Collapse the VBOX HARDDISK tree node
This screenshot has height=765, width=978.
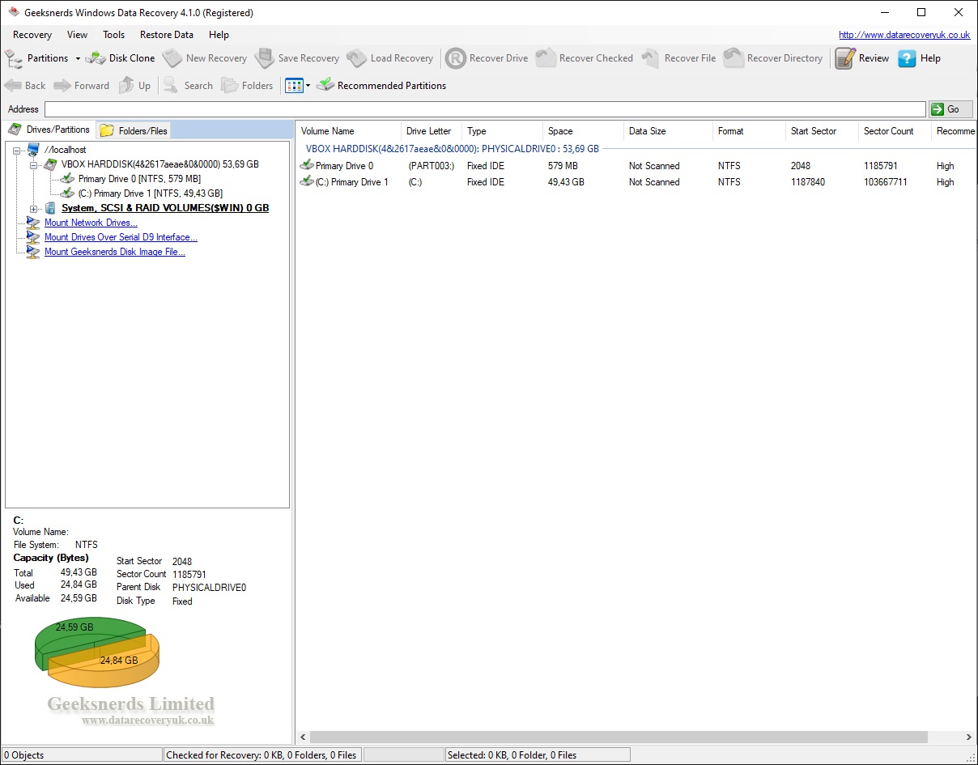click(34, 164)
